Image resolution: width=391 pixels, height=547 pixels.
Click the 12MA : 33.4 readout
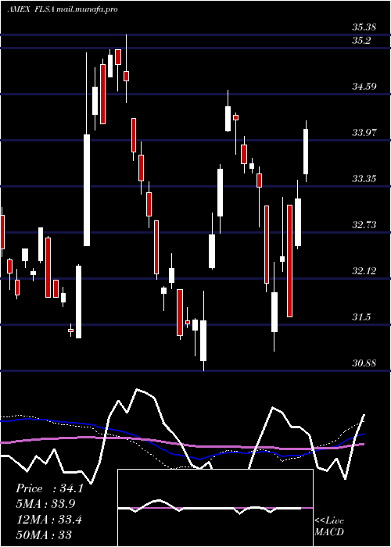point(48,519)
